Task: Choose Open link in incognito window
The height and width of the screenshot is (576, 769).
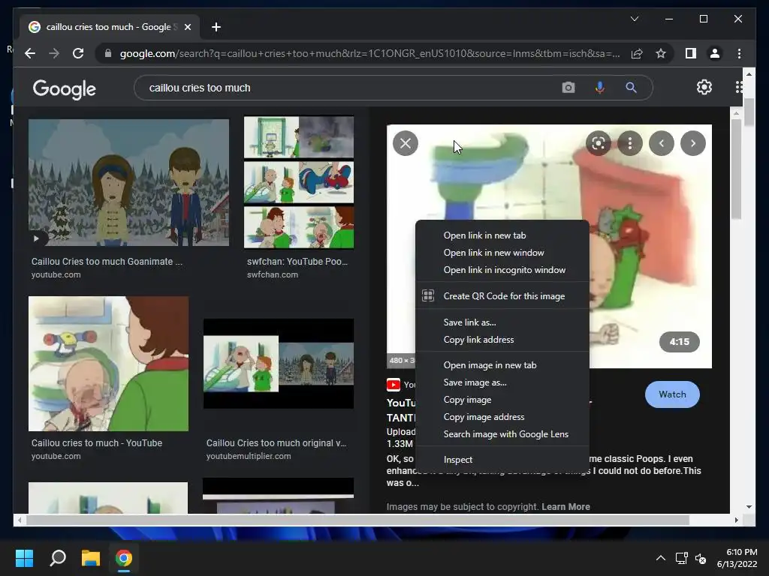Action: coord(502,270)
